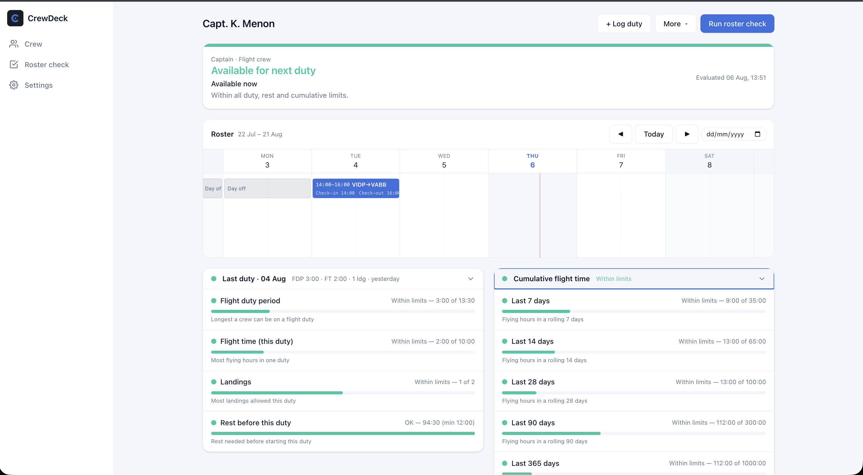The height and width of the screenshot is (475, 863).
Task: Go to next roster period arrow
Action: [687, 134]
